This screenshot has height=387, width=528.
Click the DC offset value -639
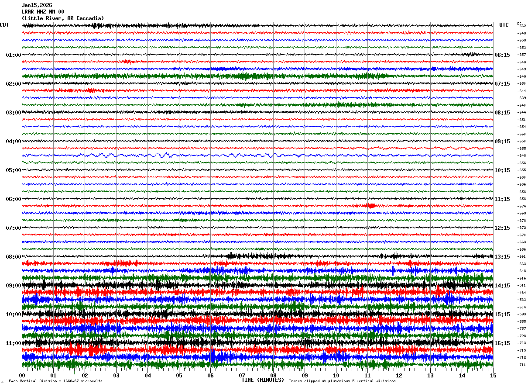coord(521,98)
